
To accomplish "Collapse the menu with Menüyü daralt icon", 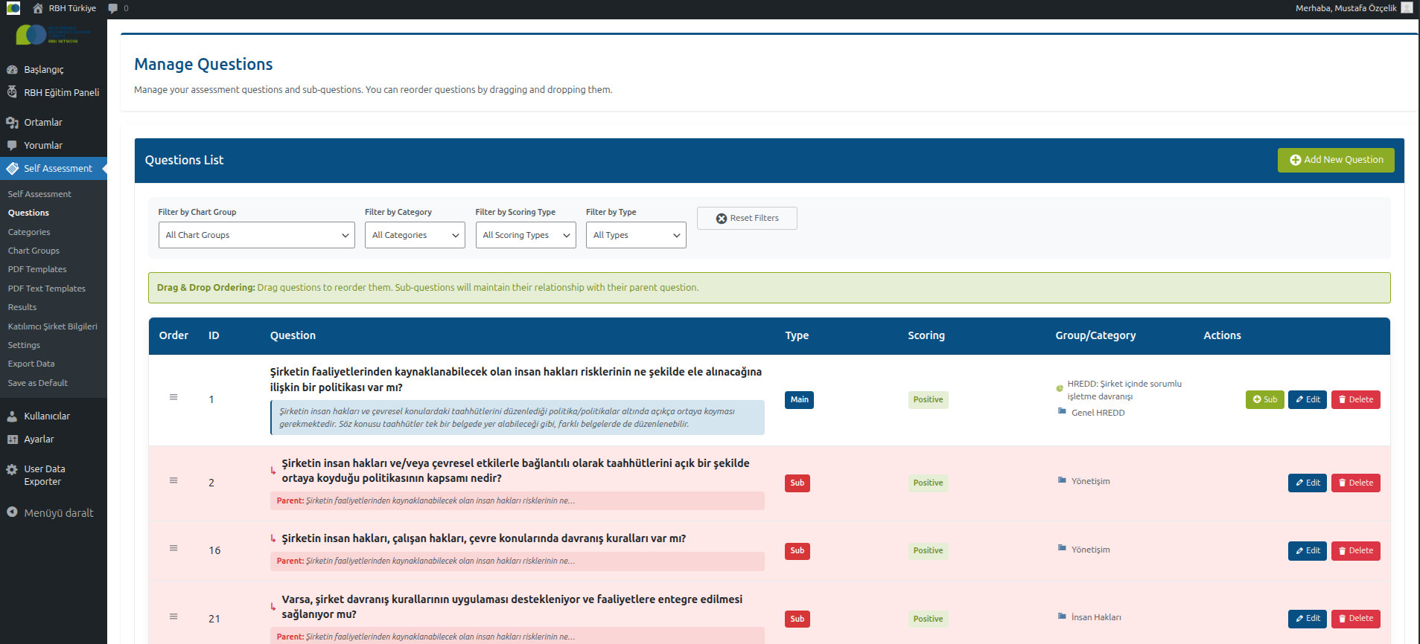I will [12, 512].
